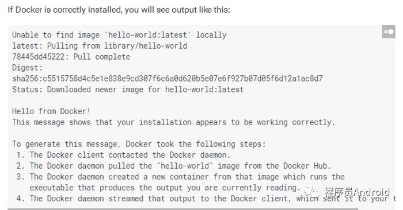
Task: Click the 'Hello from Docker!' line
Action: [51, 111]
